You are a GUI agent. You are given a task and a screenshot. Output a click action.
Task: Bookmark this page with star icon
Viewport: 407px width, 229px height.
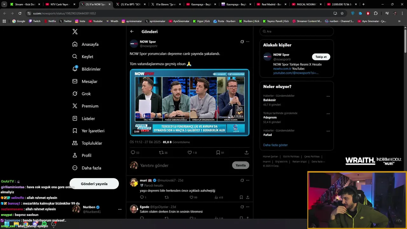[x=342, y=13]
